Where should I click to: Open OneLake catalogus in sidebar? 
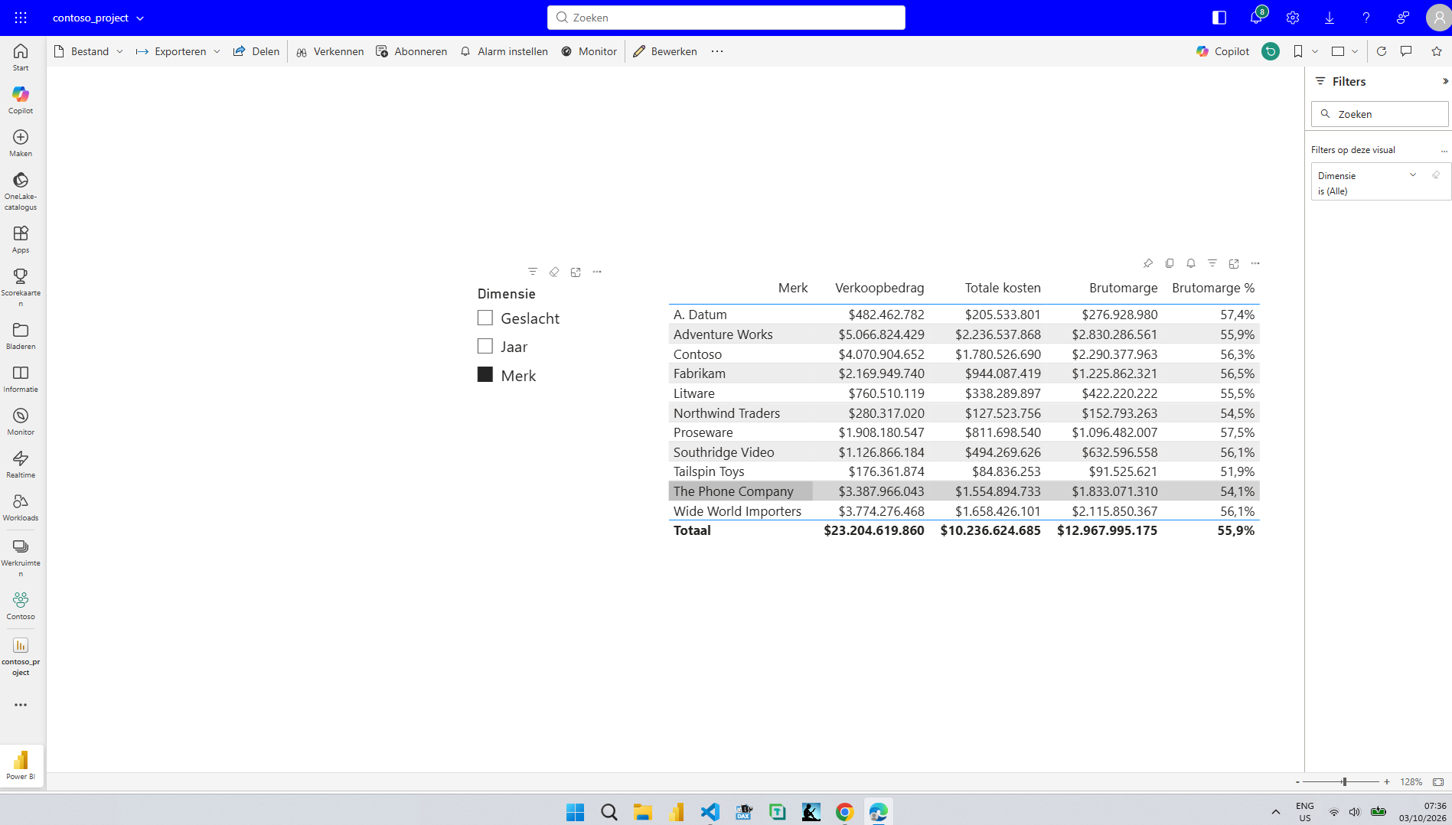(x=21, y=191)
